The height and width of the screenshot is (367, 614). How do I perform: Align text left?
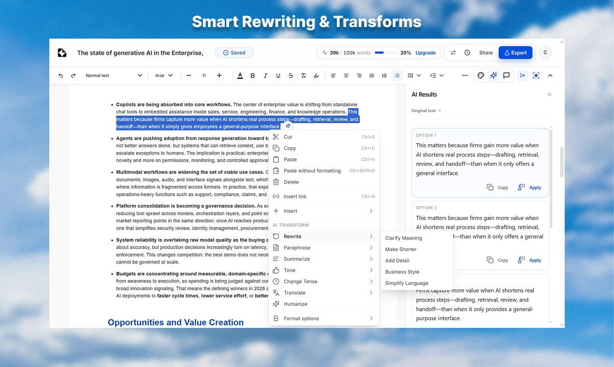tap(334, 75)
